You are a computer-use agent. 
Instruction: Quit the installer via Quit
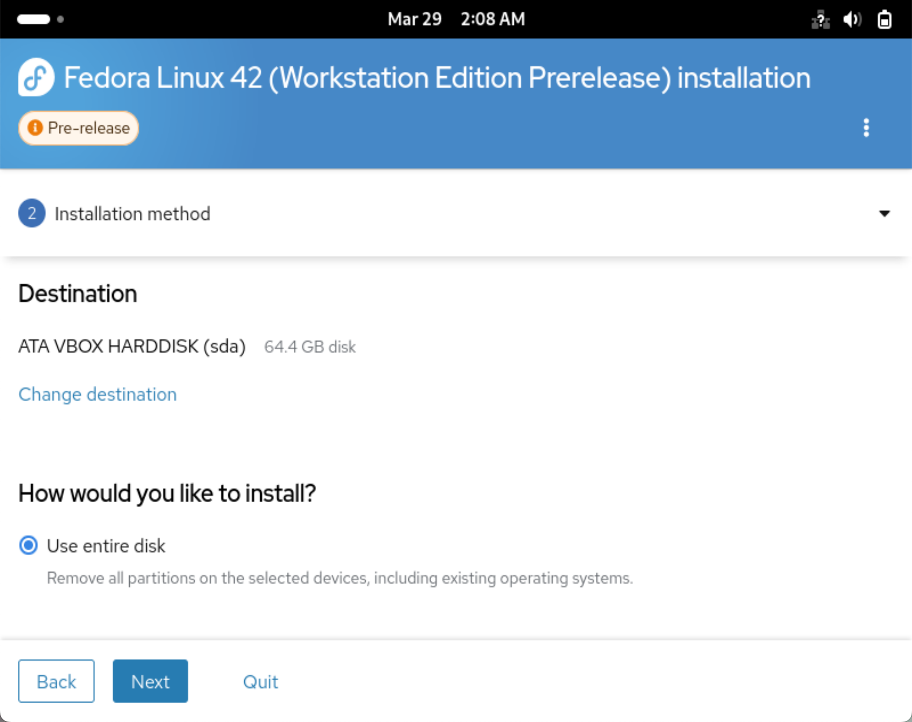(260, 682)
